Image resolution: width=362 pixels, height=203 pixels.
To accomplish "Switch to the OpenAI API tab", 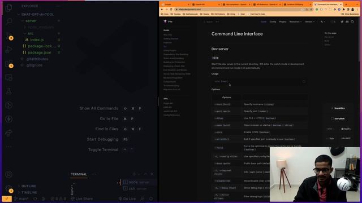I will pyautogui.click(x=205, y=5).
